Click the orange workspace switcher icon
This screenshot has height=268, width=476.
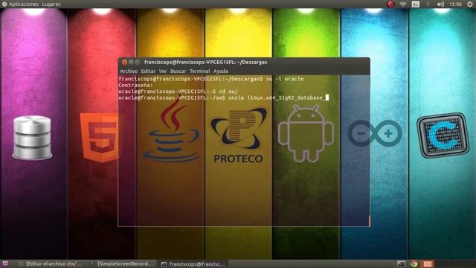coord(428,264)
